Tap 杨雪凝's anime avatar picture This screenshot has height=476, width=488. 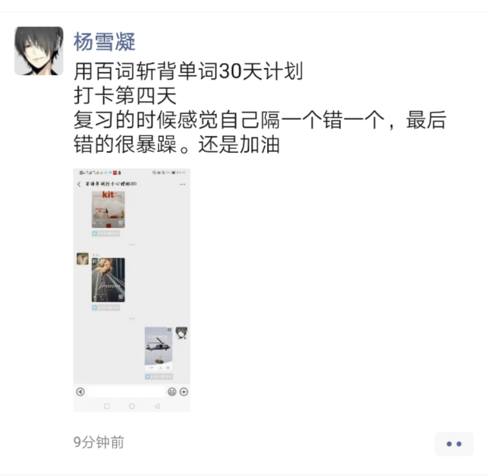(x=39, y=51)
